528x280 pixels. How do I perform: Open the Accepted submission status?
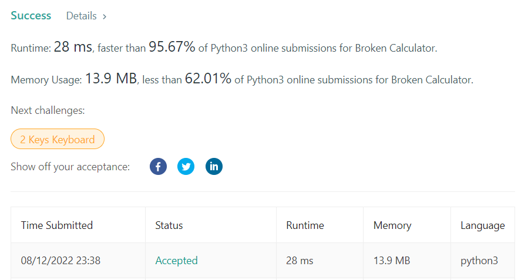click(176, 261)
